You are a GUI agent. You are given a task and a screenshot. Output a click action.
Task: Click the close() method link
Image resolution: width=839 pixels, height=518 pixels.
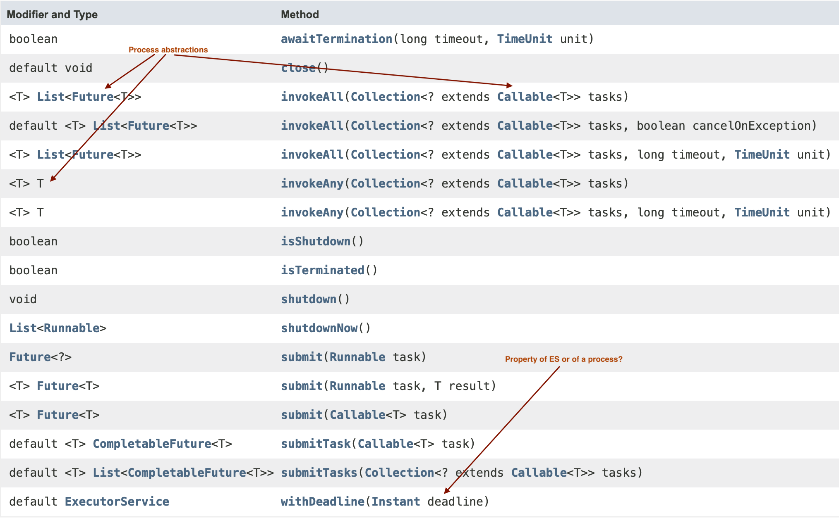pos(298,68)
